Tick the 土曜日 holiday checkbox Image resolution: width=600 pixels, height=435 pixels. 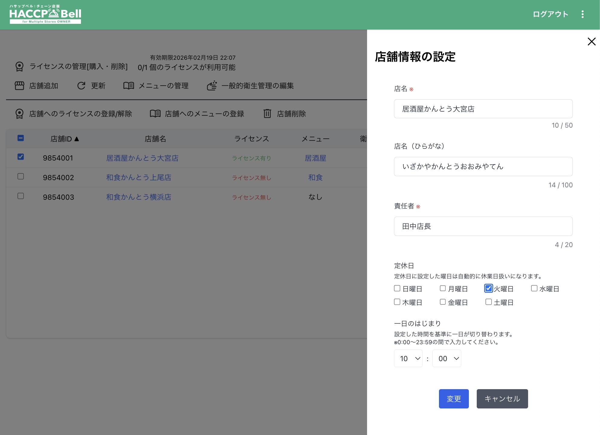pos(489,302)
